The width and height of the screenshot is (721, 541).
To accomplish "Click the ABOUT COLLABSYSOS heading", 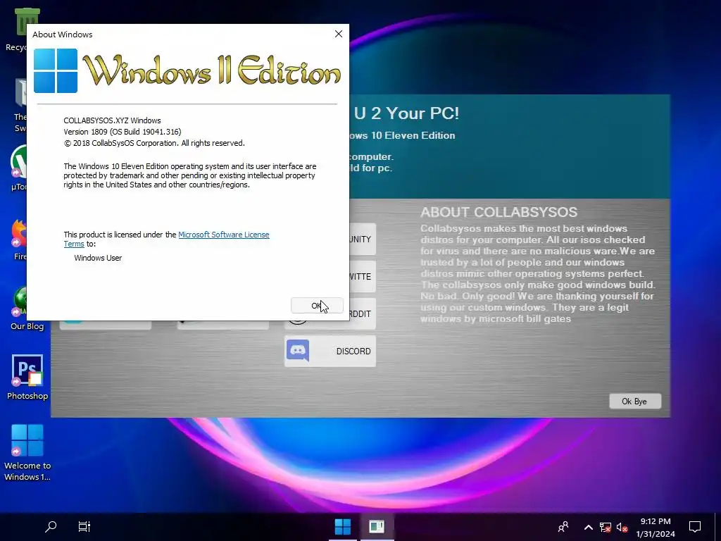I will pyautogui.click(x=499, y=212).
